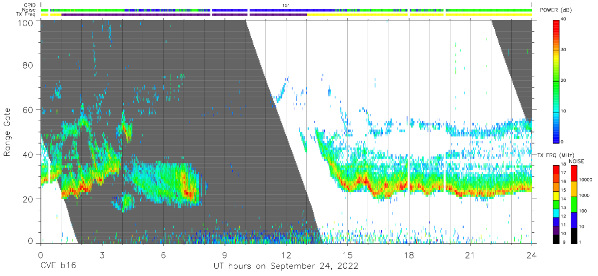
Task: Click the 100 tick on Range Gate axis
Action: pos(26,22)
